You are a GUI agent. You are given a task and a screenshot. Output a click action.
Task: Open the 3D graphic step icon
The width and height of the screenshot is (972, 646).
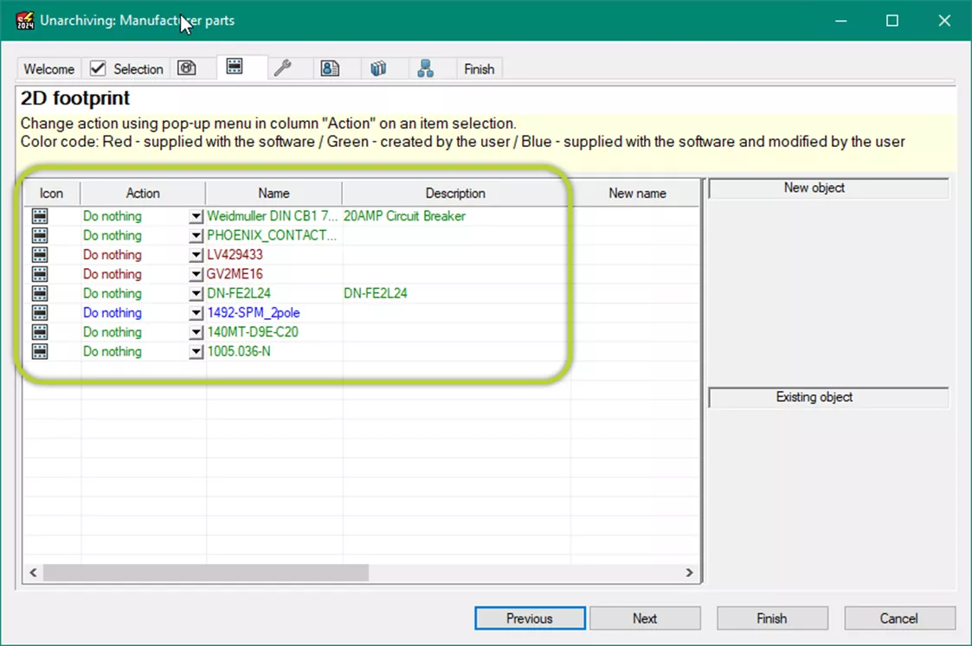tap(188, 68)
